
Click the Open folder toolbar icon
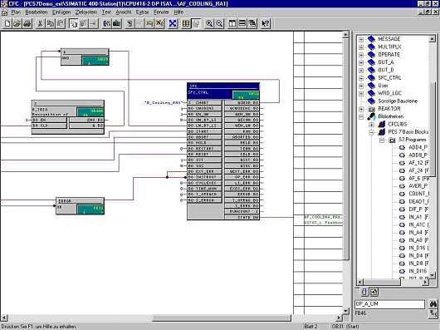point(17,23)
